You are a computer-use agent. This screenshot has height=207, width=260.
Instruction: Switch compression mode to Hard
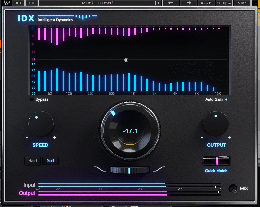(x=32, y=161)
